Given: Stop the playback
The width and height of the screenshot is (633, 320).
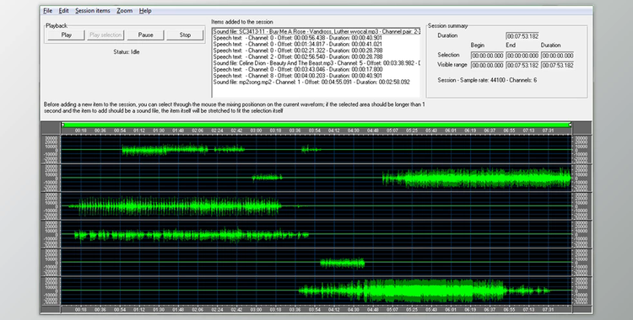Looking at the screenshot, I should pos(185,35).
